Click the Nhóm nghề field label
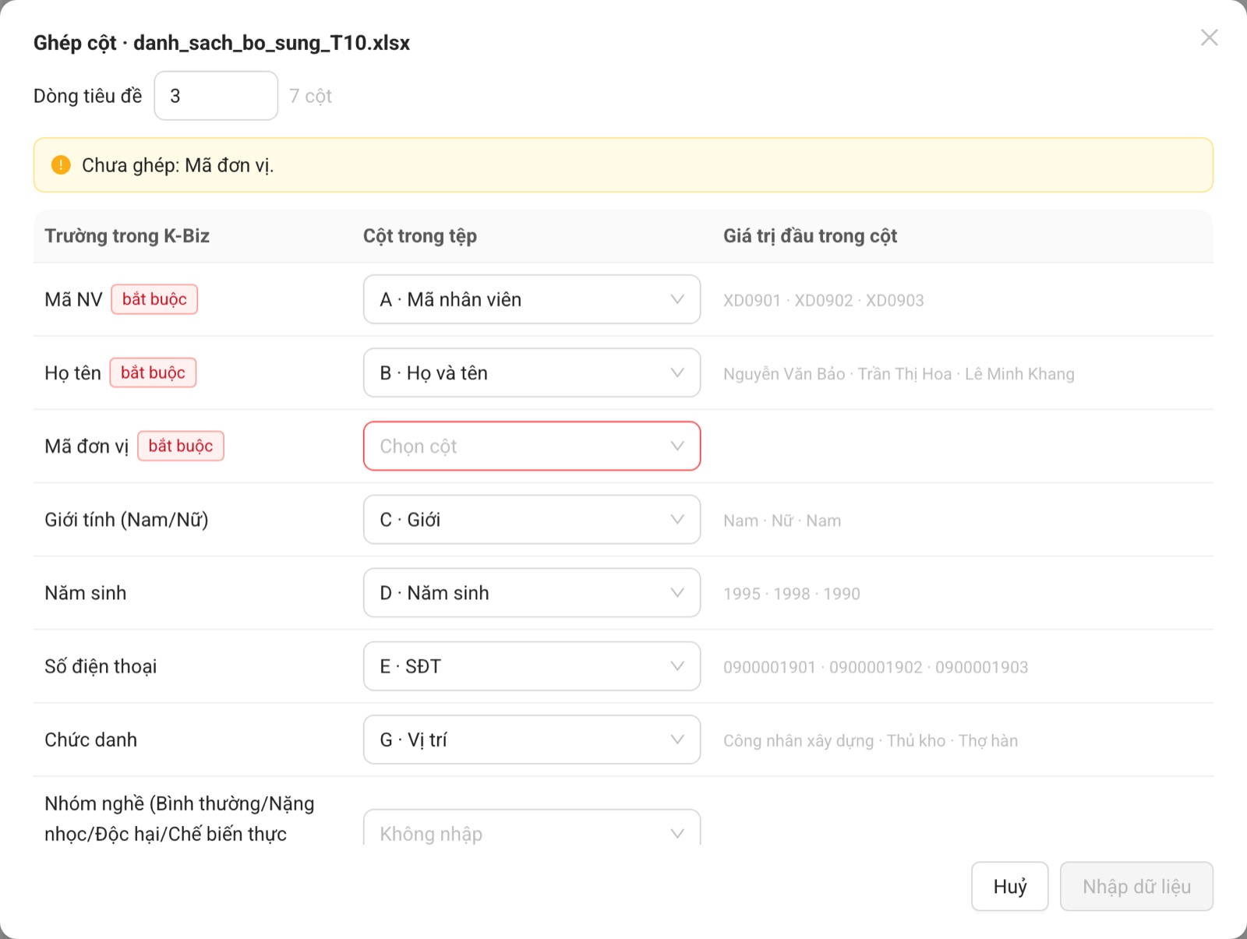1247x939 pixels. [x=179, y=818]
